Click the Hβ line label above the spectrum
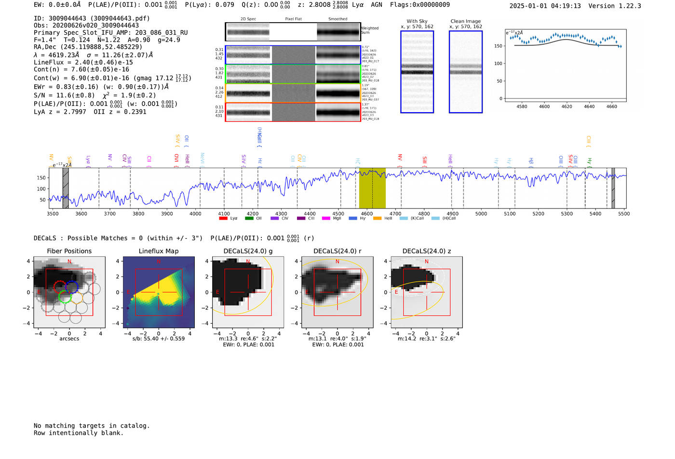The width and height of the screenshot is (675, 459). (531, 162)
